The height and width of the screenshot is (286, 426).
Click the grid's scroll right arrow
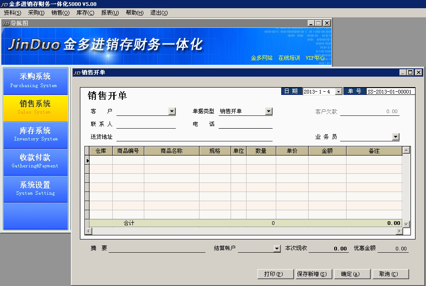399,231
